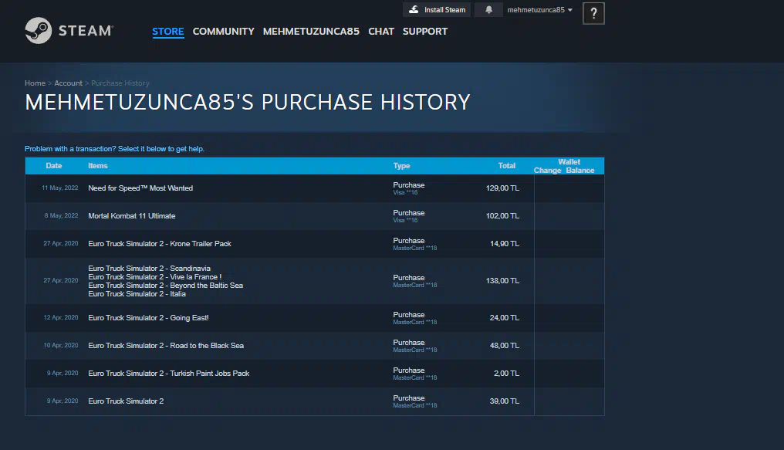Select Euro Truck Simulator 2 - Italia item
This screenshot has height=450, width=784.
click(x=137, y=294)
